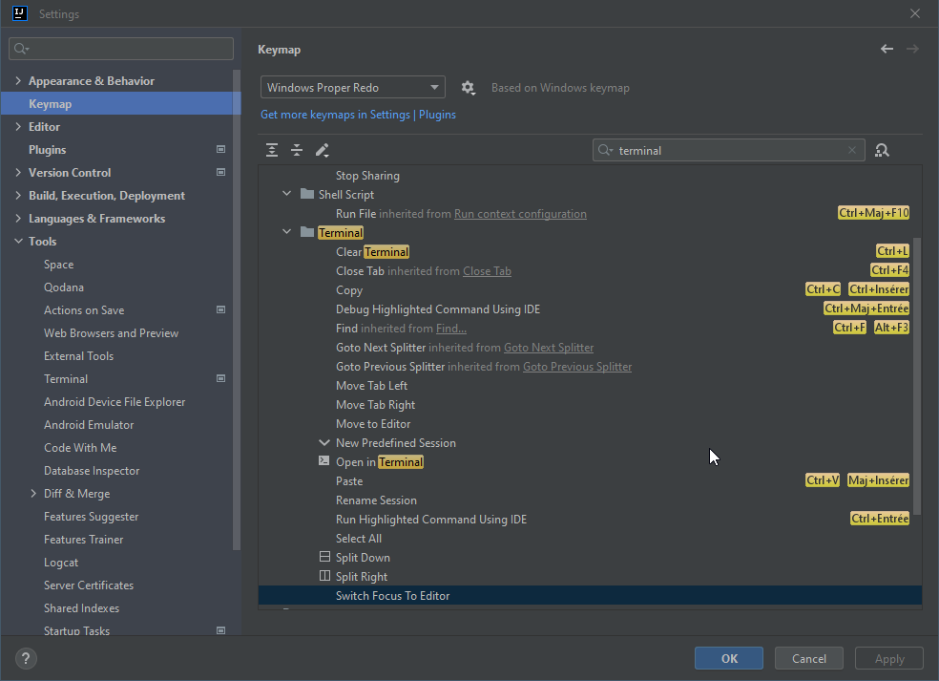Expand the Appearance & Behavior section
Viewport: 939px width, 681px height.
pos(18,81)
